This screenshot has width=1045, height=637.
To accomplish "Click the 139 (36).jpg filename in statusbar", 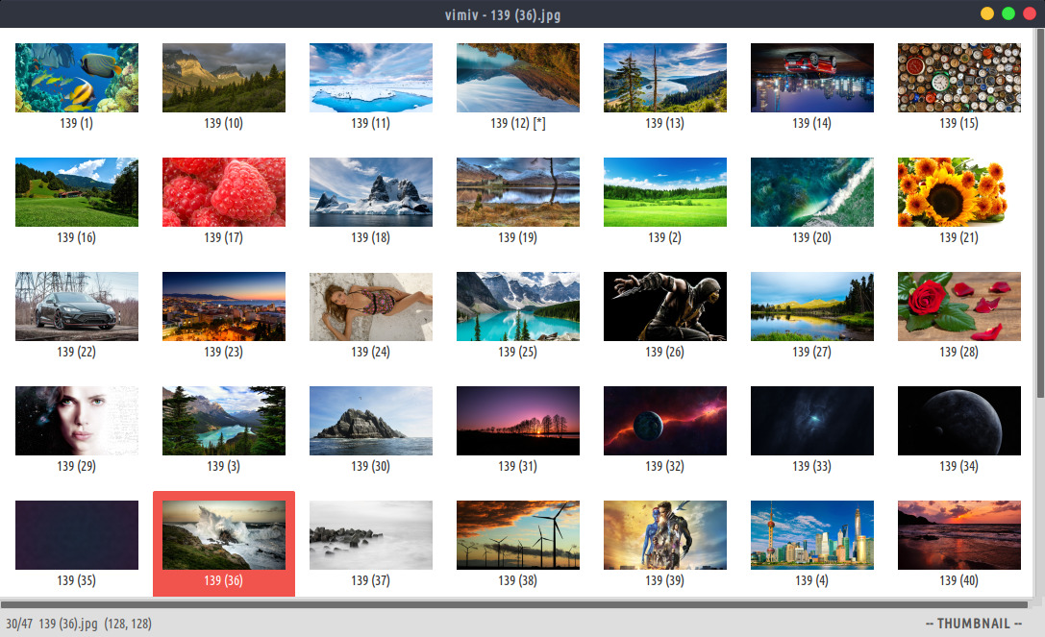I will pyautogui.click(x=68, y=624).
